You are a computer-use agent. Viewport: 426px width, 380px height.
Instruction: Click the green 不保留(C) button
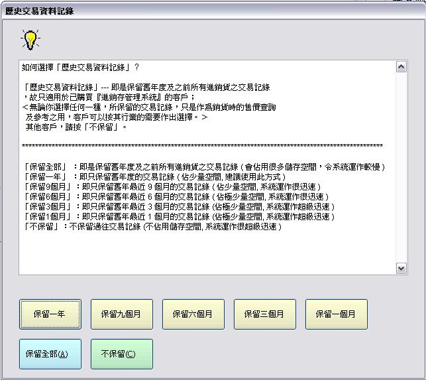coord(122,354)
